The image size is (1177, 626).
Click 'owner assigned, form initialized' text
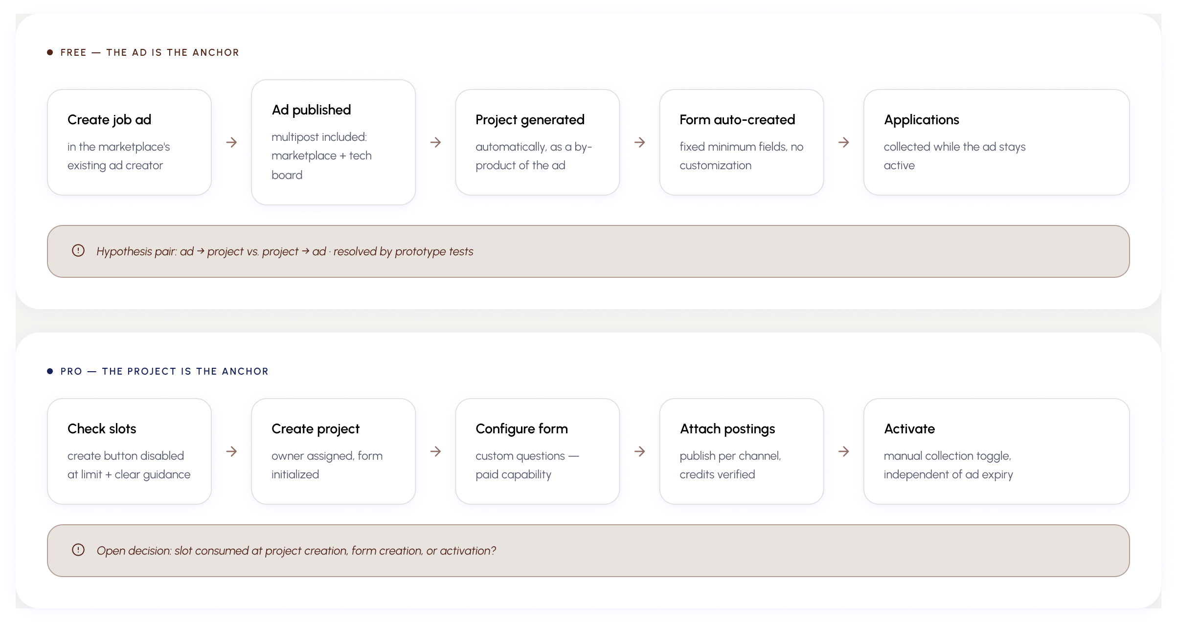pos(327,465)
